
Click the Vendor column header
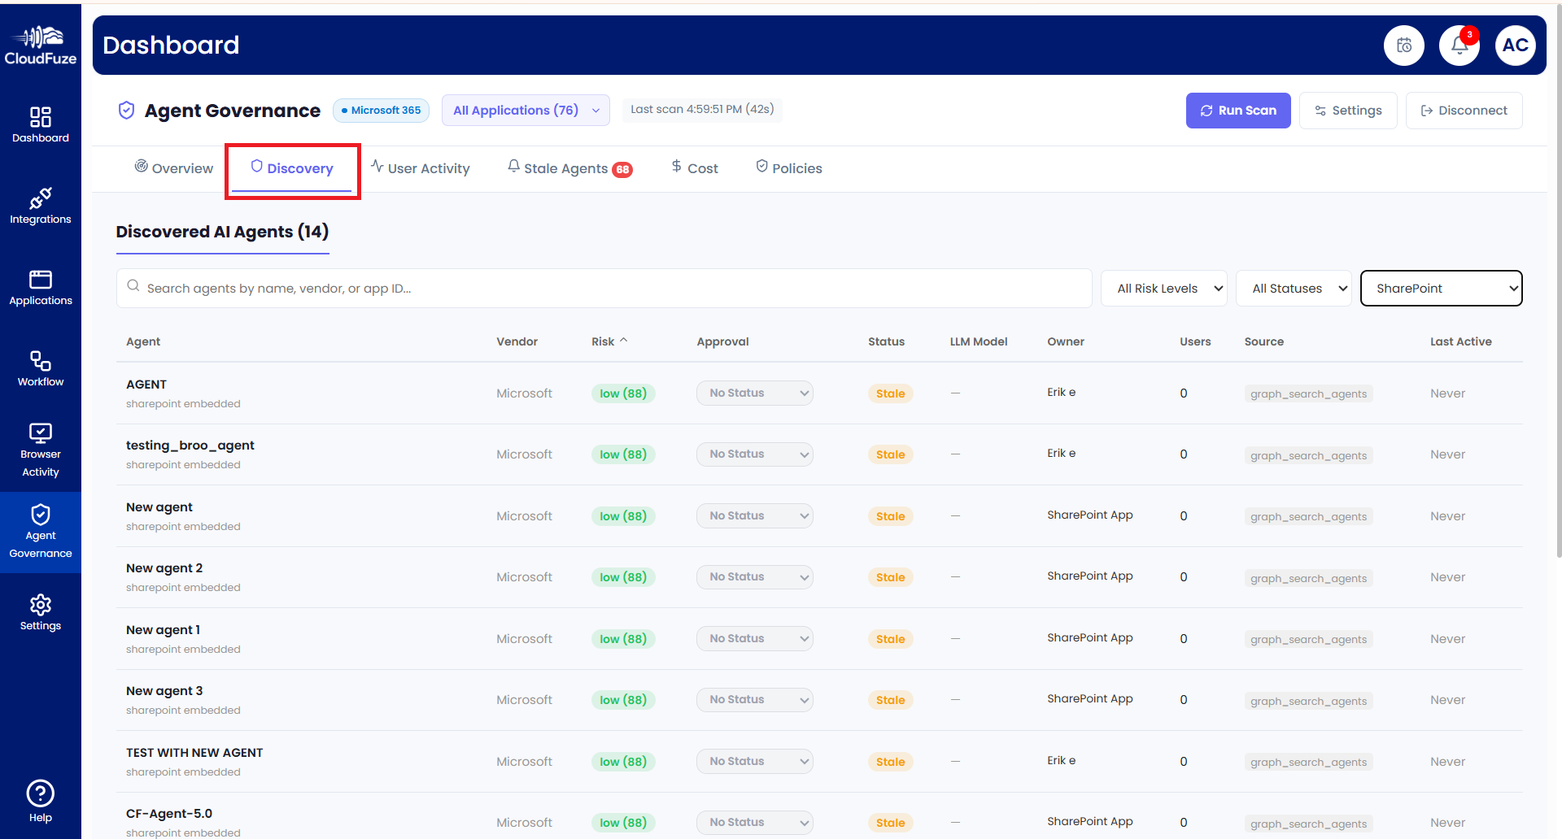click(517, 341)
